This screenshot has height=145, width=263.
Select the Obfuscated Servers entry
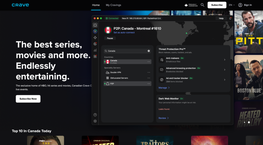[x=127, y=78]
